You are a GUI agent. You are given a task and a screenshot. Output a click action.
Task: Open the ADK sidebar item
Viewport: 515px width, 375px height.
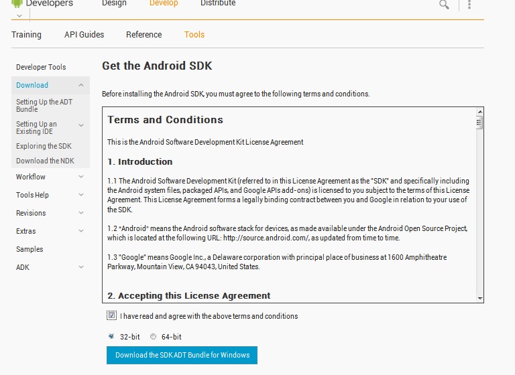pos(23,267)
